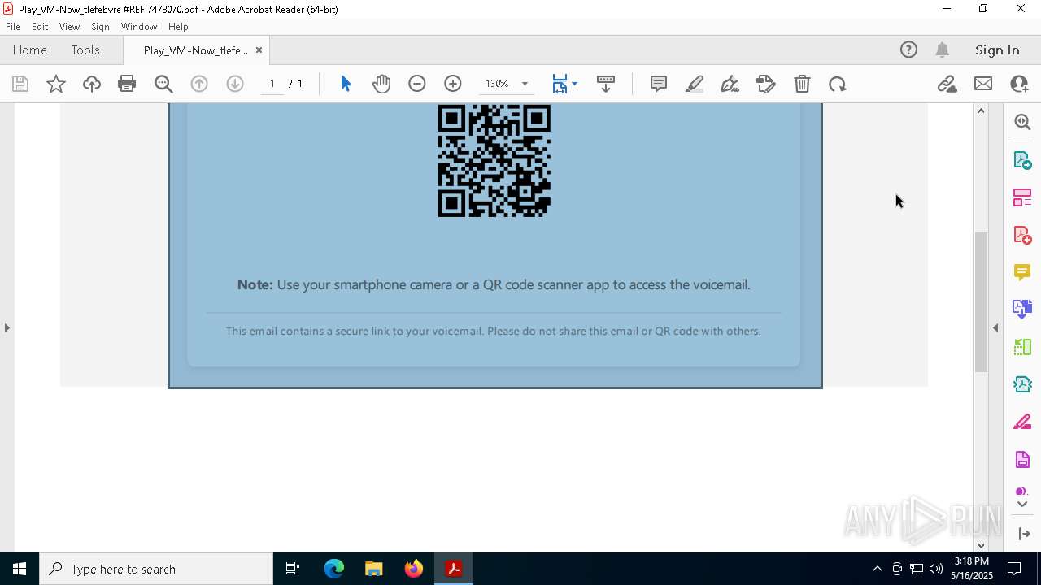Viewport: 1041px width, 585px height.
Task: Open the find text magnifier icon
Action: pyautogui.click(x=163, y=84)
